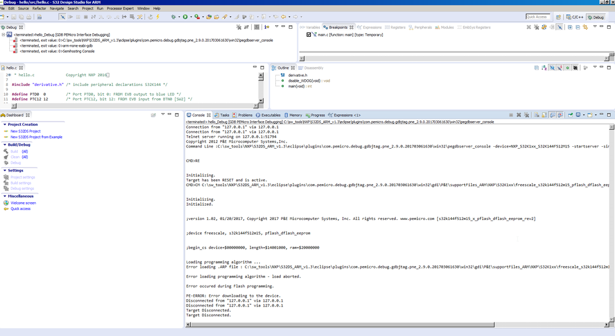Click the Quick Access input field
This screenshot has width=615, height=336.
click(x=537, y=17)
